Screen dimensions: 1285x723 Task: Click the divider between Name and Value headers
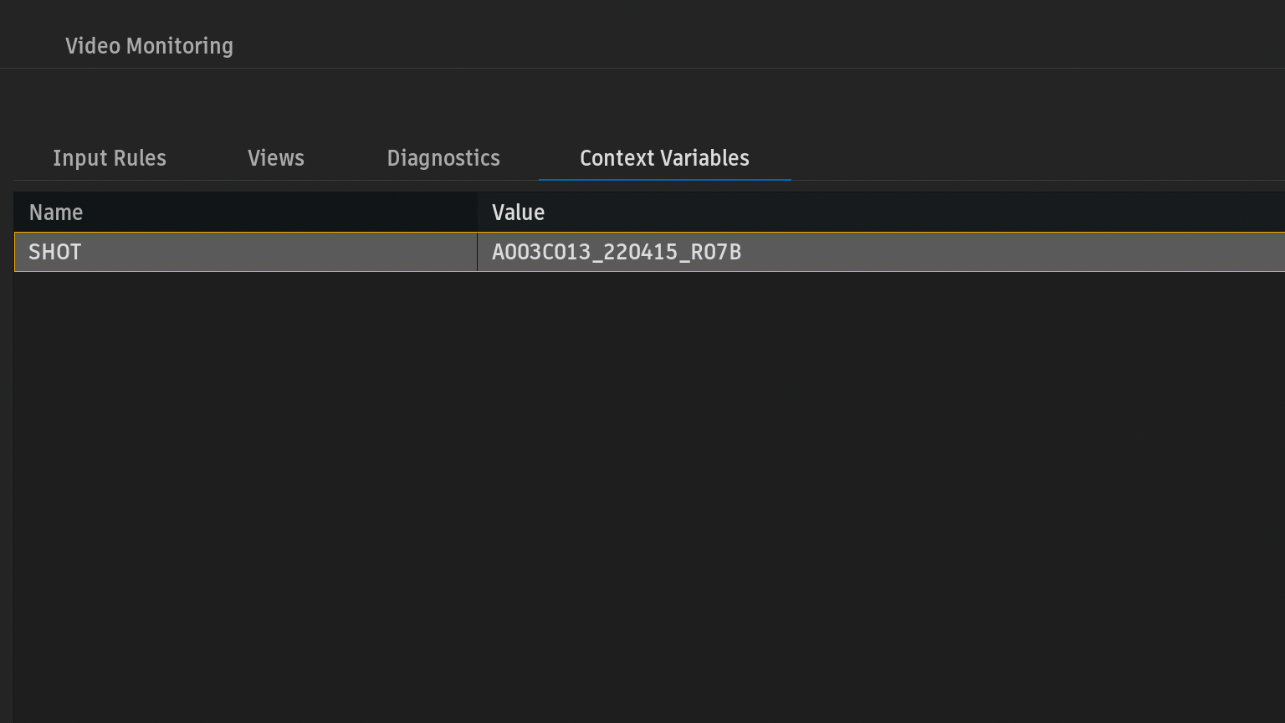click(477, 213)
